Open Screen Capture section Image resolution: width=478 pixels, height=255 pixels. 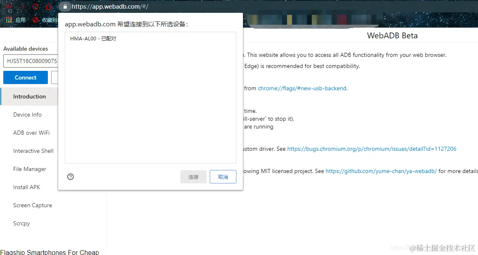tap(33, 205)
